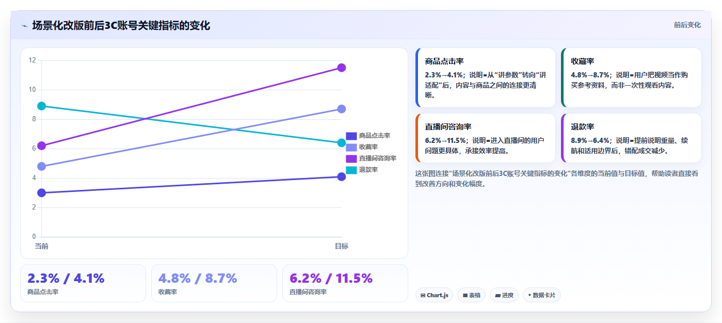Toggle 收藏率 legend swatch
This screenshot has width=722, height=323.
[x=351, y=147]
